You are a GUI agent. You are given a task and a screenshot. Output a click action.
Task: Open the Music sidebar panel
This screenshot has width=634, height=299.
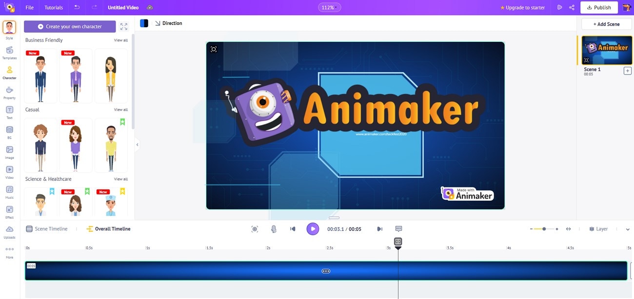pos(9,192)
